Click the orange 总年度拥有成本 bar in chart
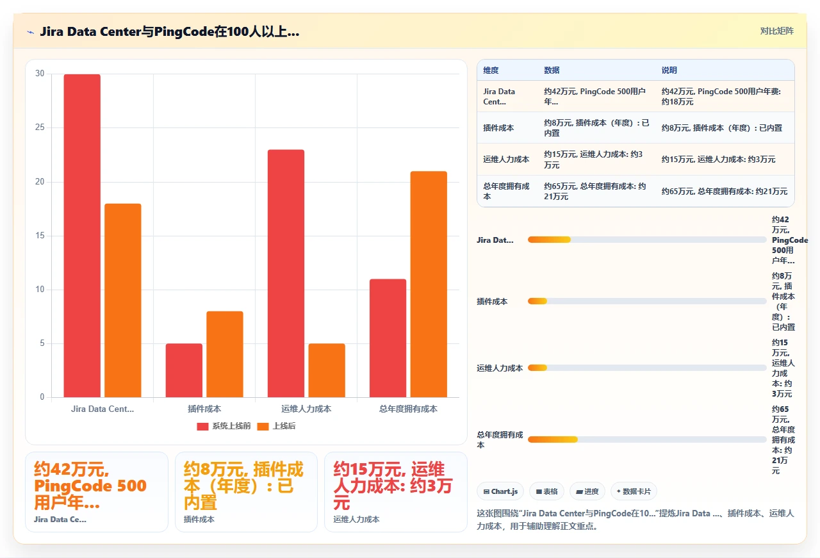 click(429, 284)
